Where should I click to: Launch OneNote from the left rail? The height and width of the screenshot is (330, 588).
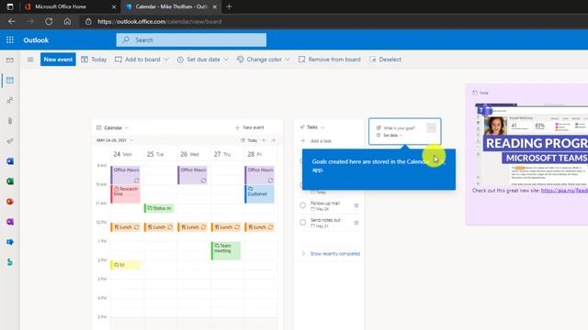(10, 222)
